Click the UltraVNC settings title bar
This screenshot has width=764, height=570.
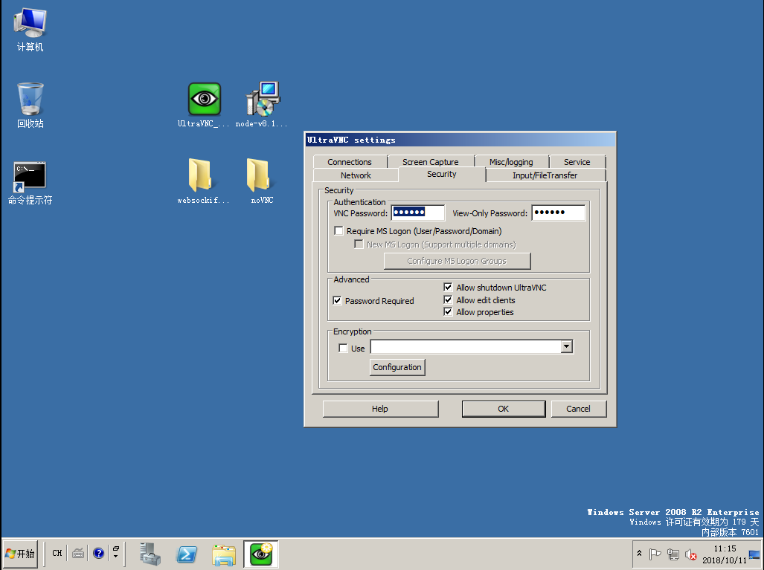click(x=460, y=140)
